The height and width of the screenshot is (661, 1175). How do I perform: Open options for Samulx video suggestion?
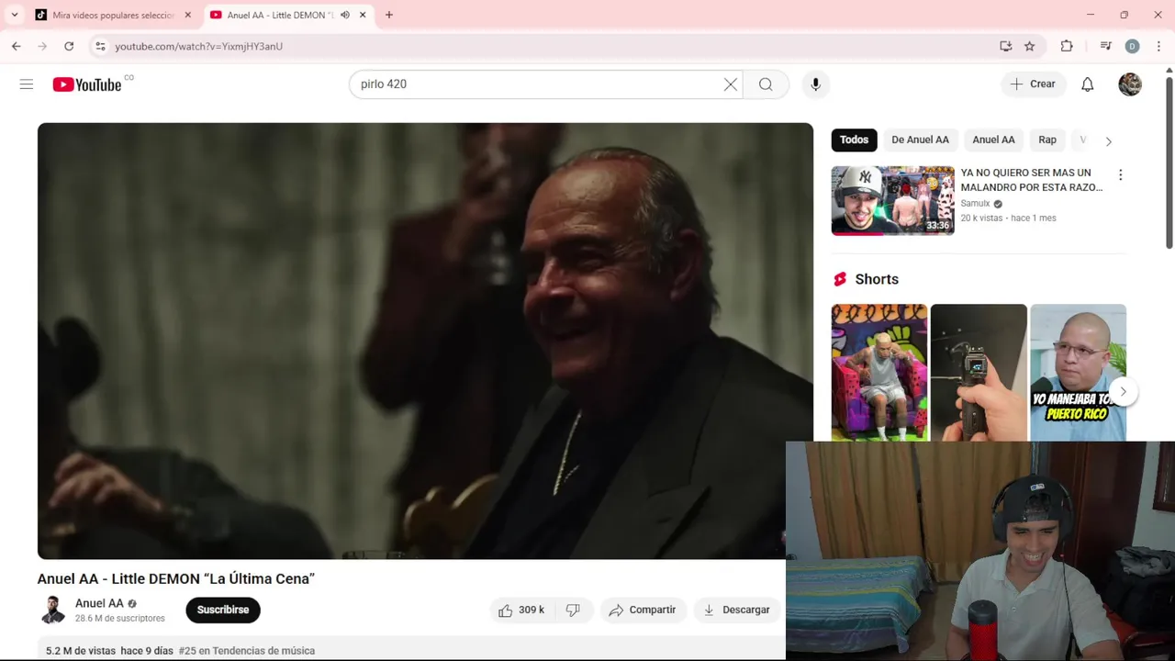point(1120,175)
